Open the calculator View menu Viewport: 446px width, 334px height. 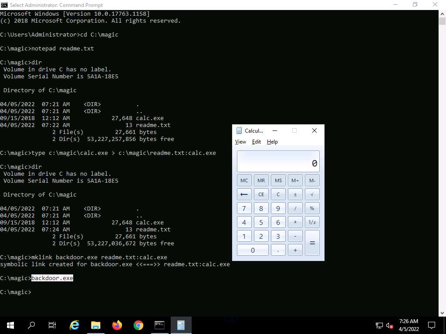pos(240,142)
